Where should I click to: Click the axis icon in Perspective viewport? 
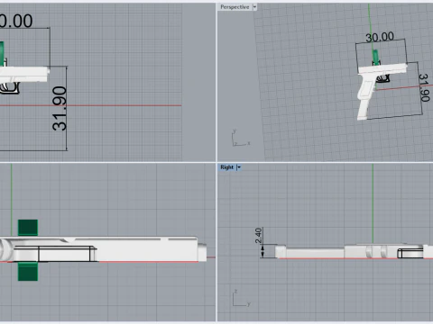pyautogui.click(x=241, y=138)
